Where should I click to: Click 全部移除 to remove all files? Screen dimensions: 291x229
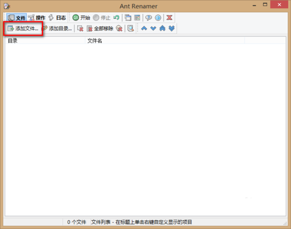[100, 28]
